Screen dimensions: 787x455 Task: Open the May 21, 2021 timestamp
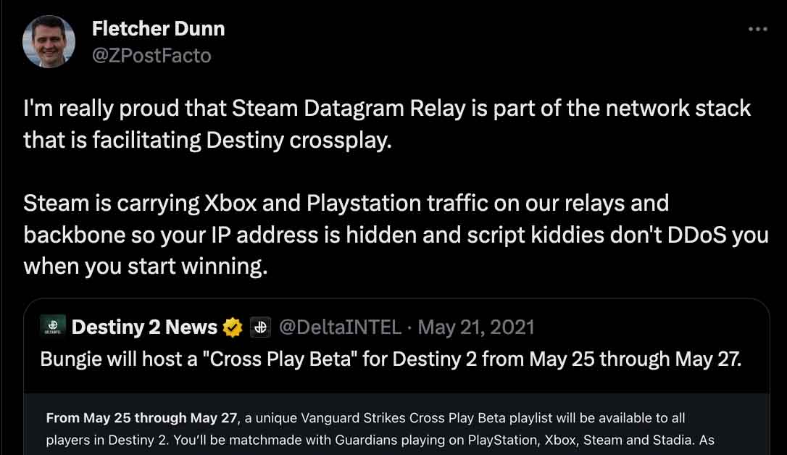[476, 327]
